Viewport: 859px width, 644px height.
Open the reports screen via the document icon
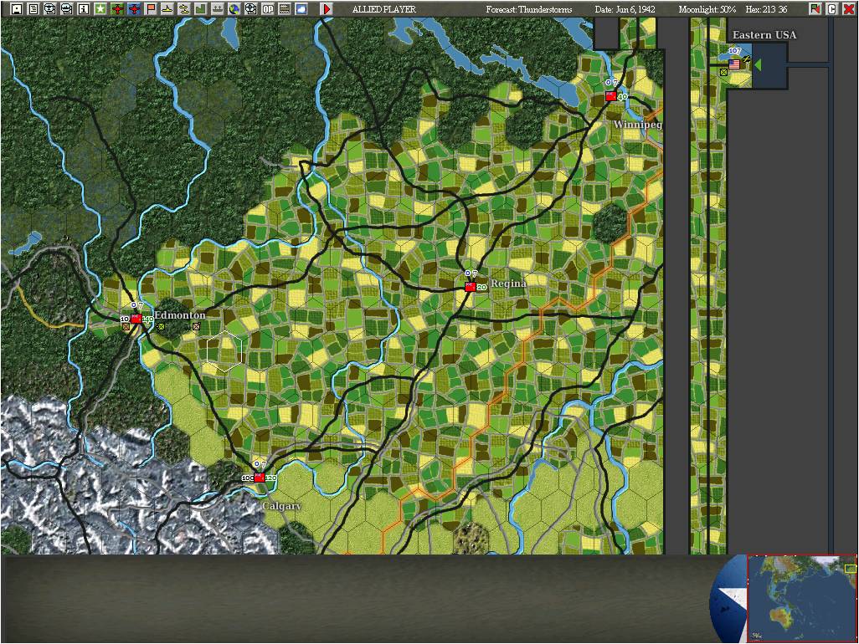tap(32, 8)
